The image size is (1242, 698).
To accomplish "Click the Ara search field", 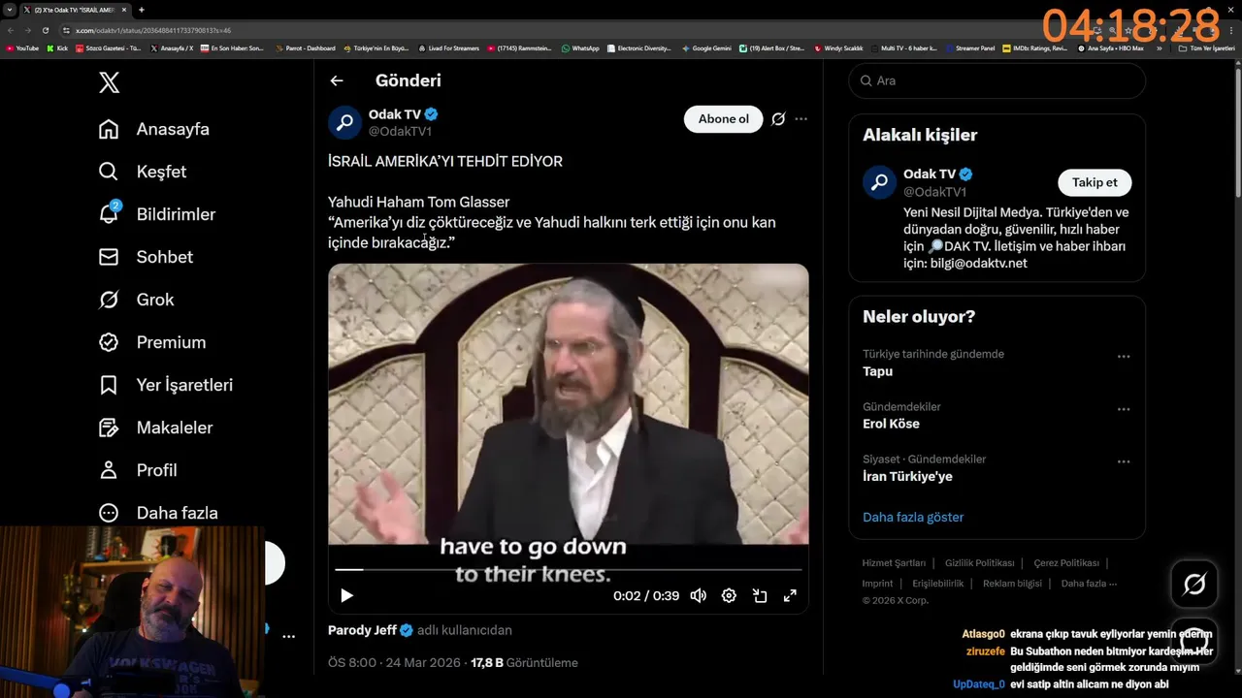I will (x=997, y=80).
